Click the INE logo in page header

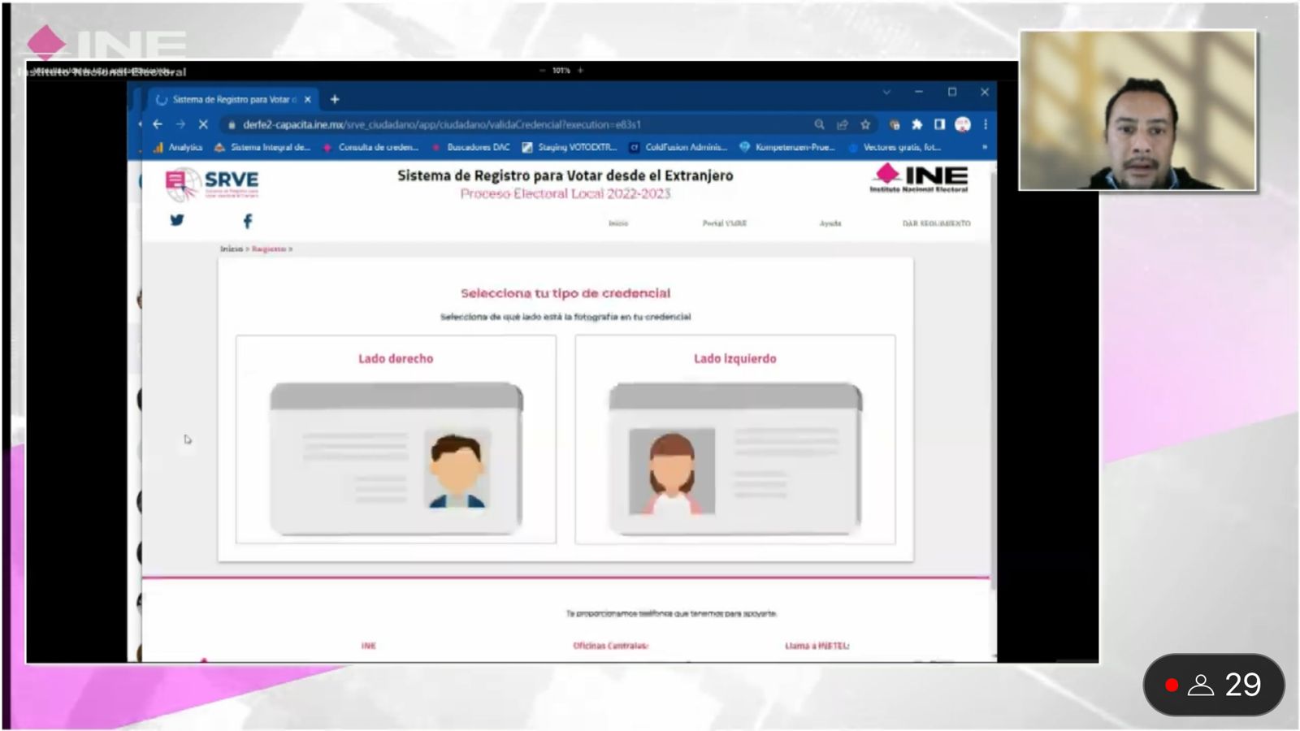pyautogui.click(x=920, y=178)
